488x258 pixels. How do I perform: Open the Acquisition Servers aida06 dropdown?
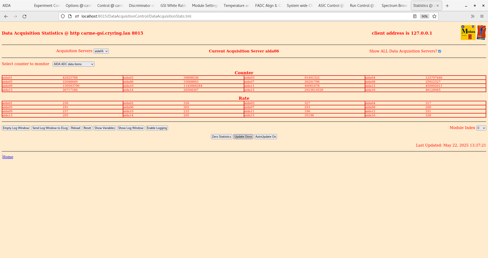101,51
